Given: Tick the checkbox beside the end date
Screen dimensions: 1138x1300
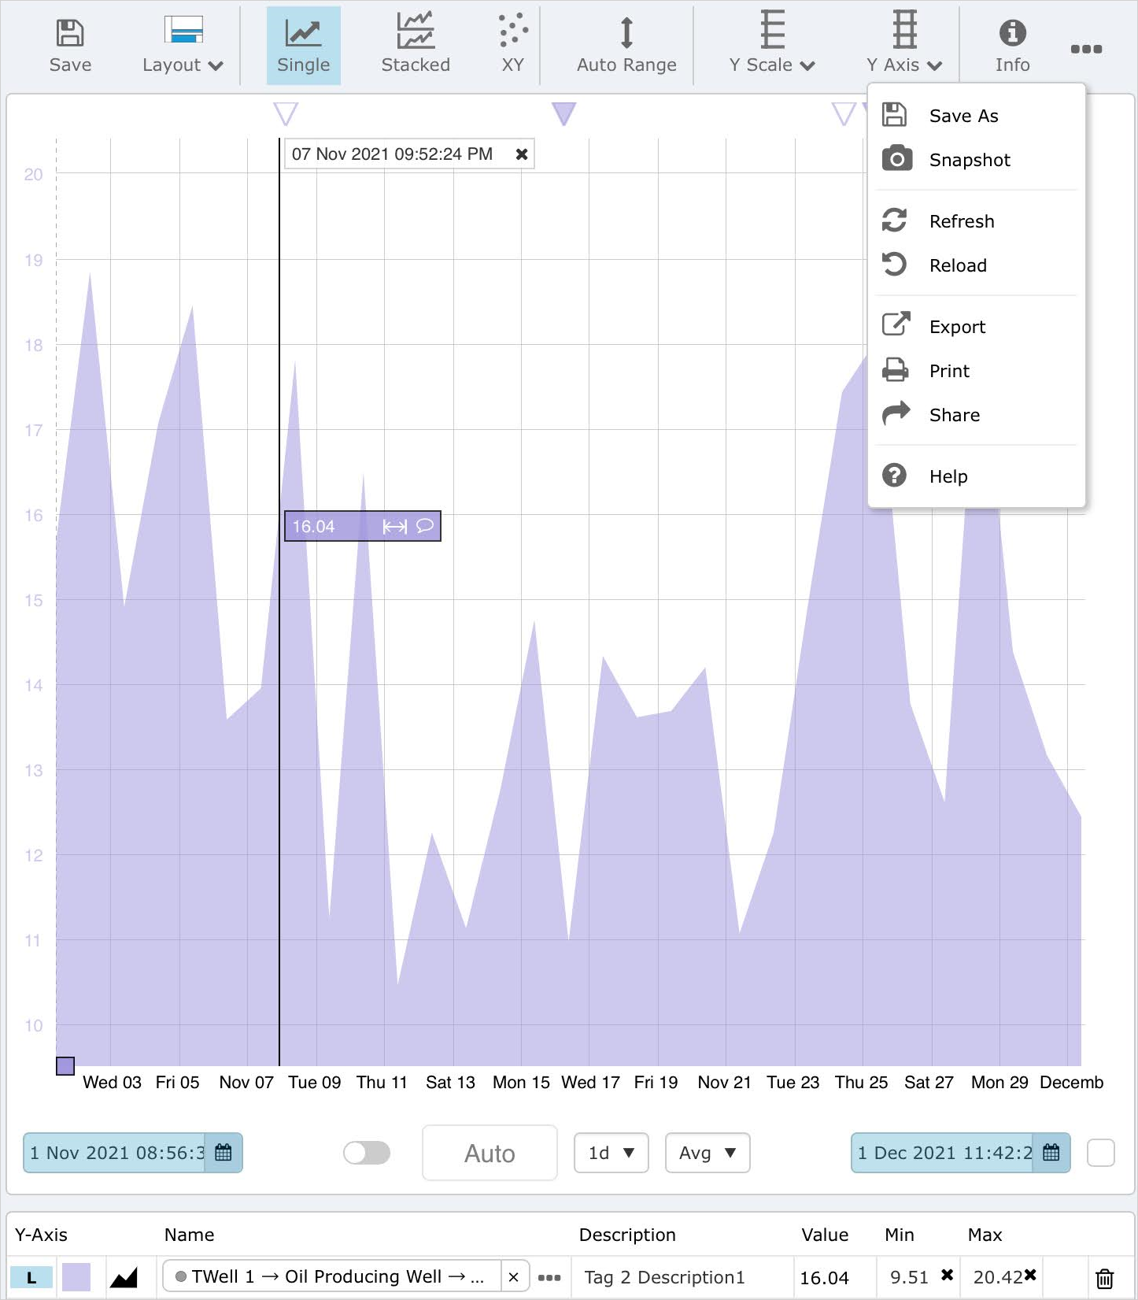Looking at the screenshot, I should (1100, 1153).
